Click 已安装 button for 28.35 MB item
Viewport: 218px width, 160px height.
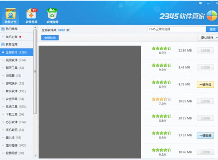pyautogui.click(x=205, y=118)
